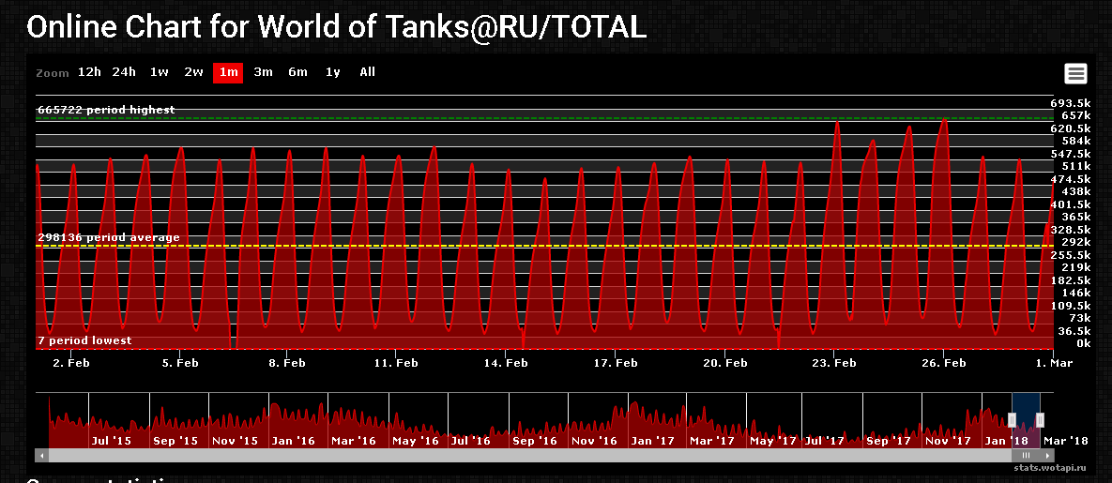Click the 665722 period highest label
Image resolution: width=1112 pixels, height=483 pixels.
coord(106,110)
